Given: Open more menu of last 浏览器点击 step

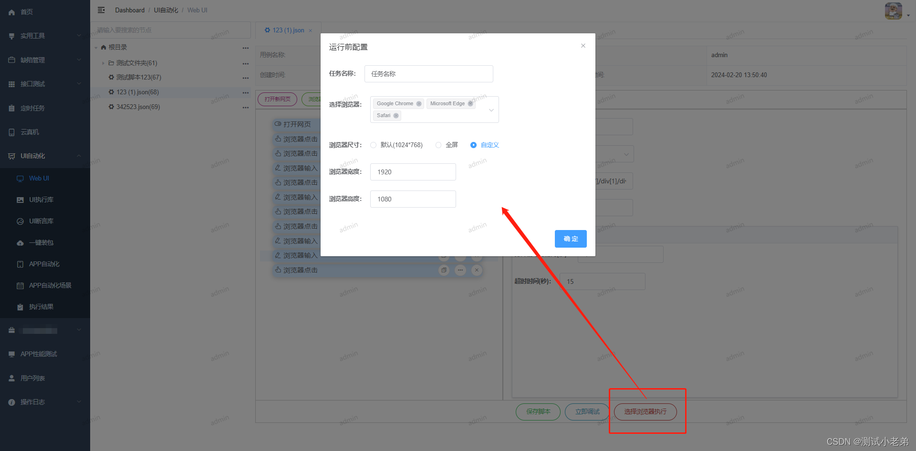Looking at the screenshot, I should 460,270.
